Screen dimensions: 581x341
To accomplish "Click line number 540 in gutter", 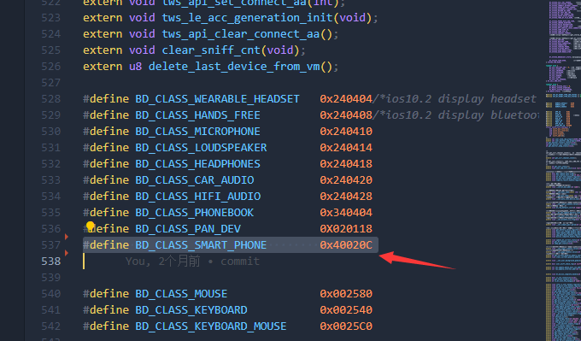I will tap(50, 293).
